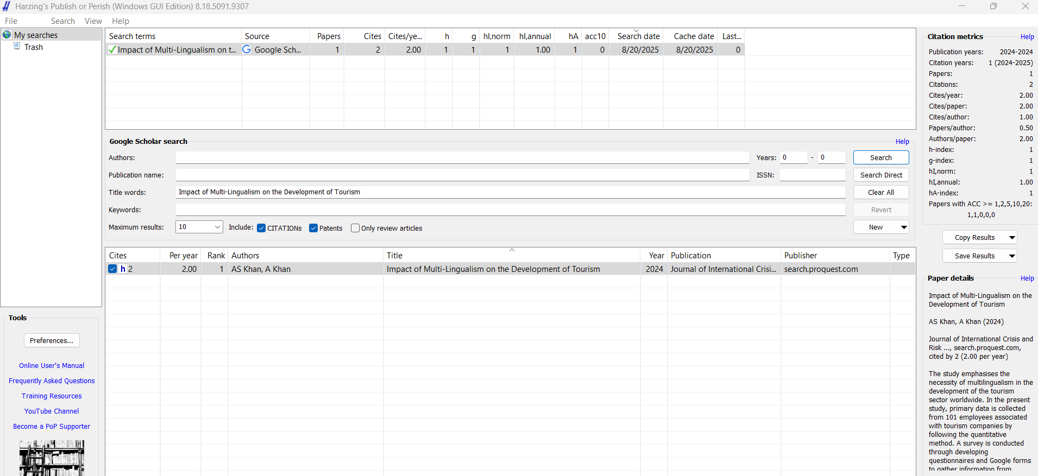Sort results by Year column header
The image size is (1038, 476).
pyautogui.click(x=654, y=255)
